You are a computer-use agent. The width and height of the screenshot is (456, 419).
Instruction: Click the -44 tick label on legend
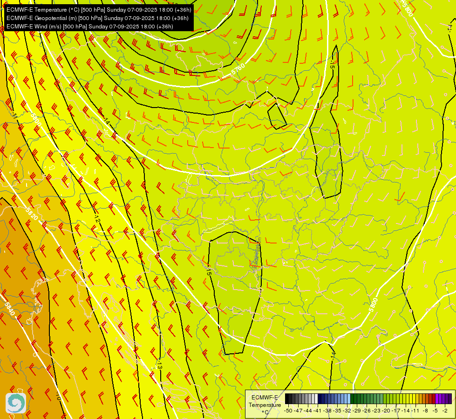click(x=308, y=411)
